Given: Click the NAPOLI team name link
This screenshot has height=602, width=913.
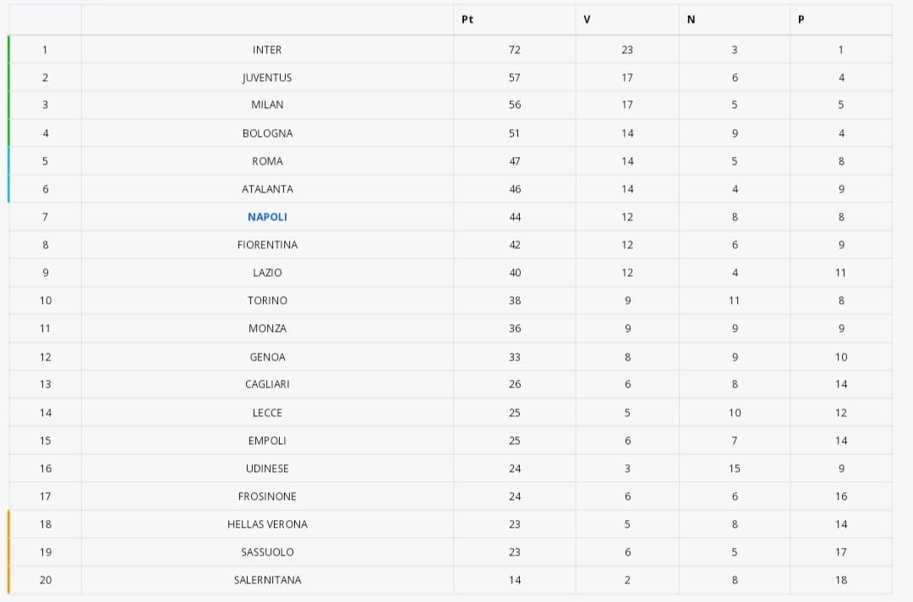Looking at the screenshot, I should click(x=267, y=217).
